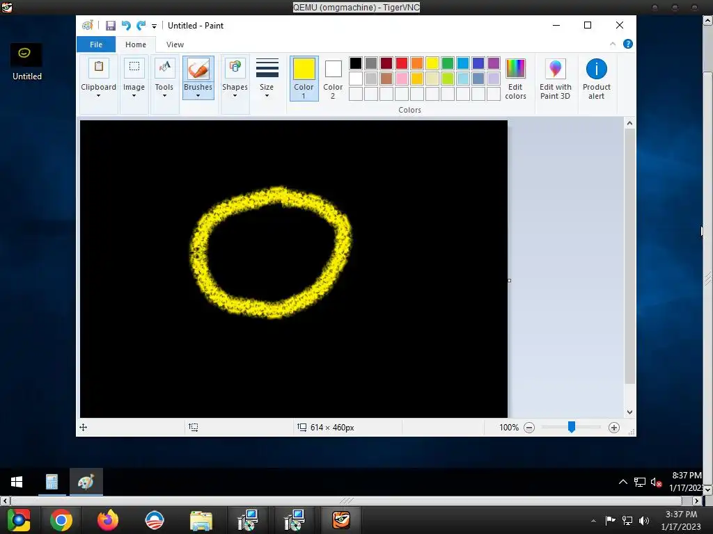Redo the action in Paint title bar
The width and height of the screenshot is (713, 534).
click(141, 26)
